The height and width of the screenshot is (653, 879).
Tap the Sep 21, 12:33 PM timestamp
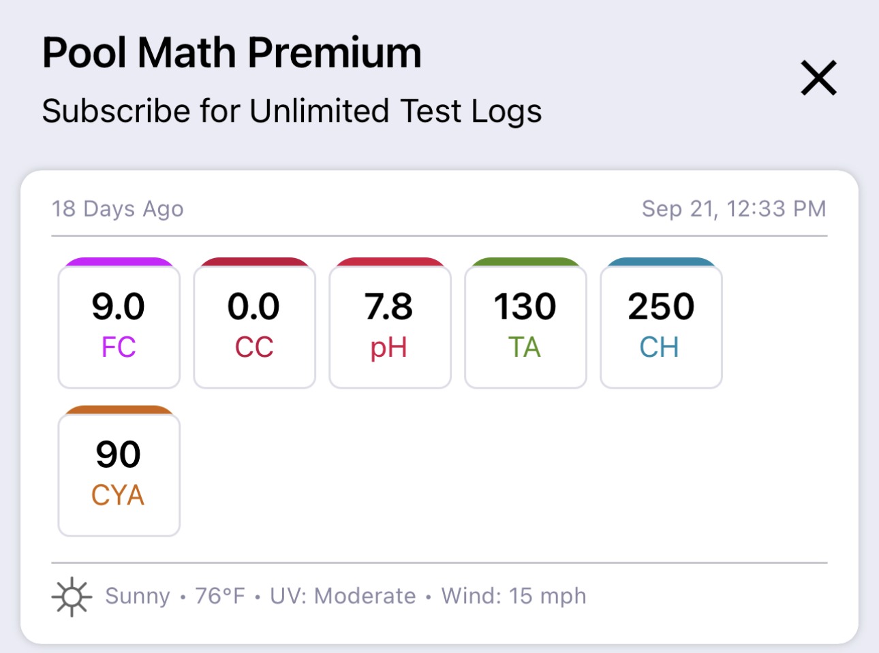click(734, 208)
